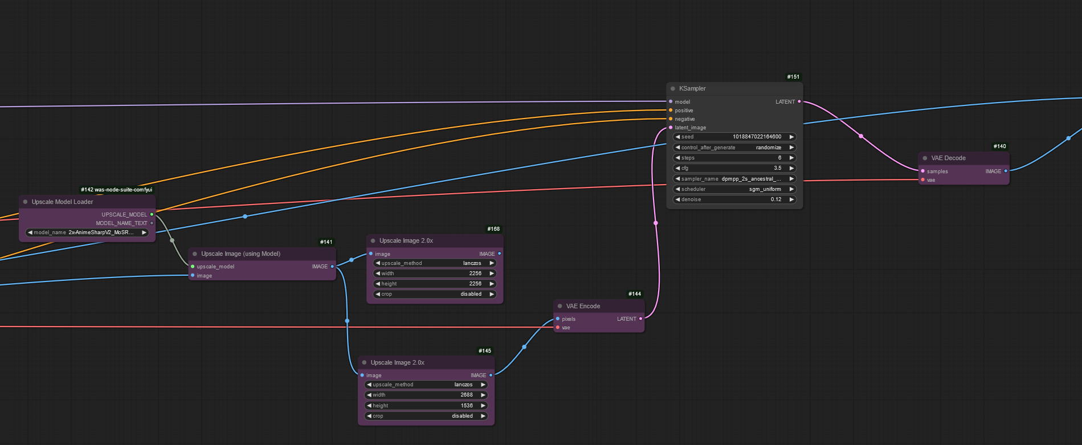The width and height of the screenshot is (1082, 445).
Task: Collapse the VAE Decode node via its title dot
Action: click(925, 158)
